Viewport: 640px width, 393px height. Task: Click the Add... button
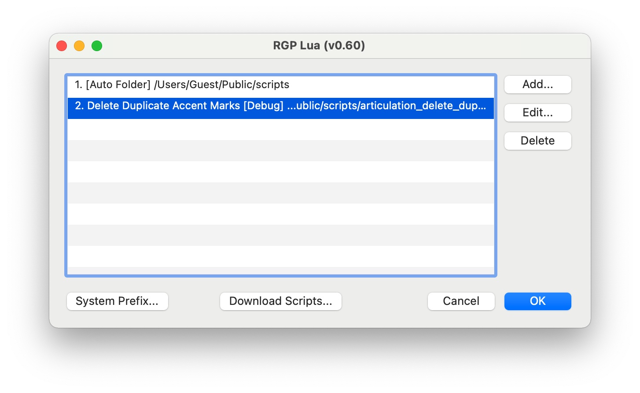[x=537, y=85]
